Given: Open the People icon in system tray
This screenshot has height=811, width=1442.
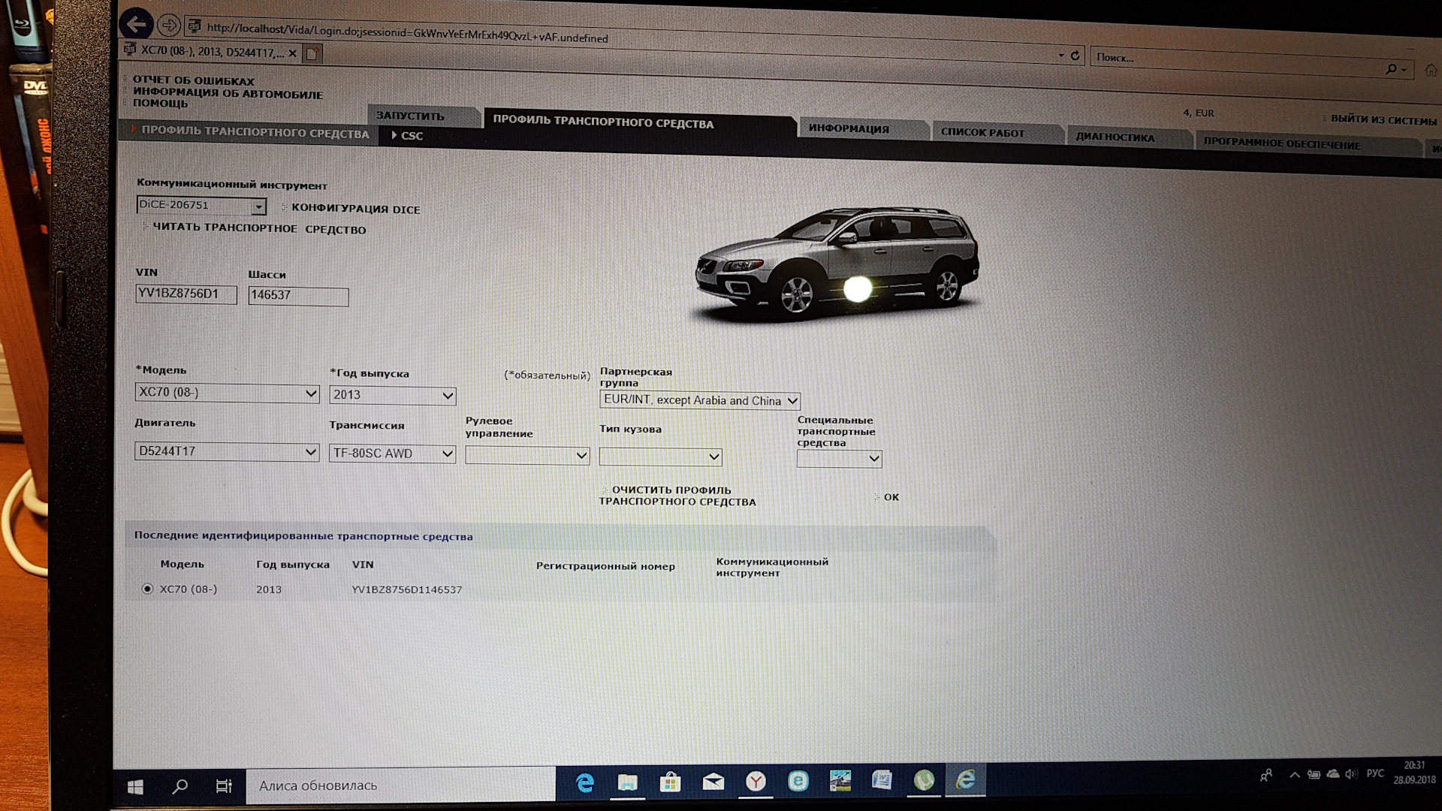Looking at the screenshot, I should point(1266,776).
